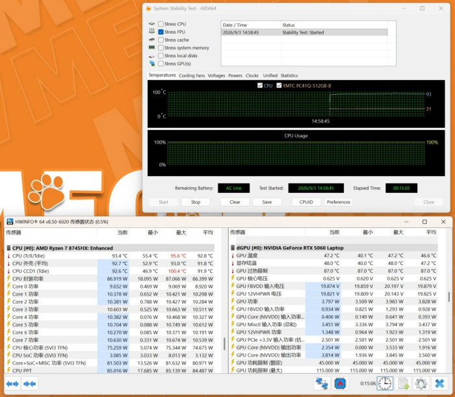455x397 pixels.
Task: Click the HWiNFO expand columns arrows icon
Action: (12, 383)
